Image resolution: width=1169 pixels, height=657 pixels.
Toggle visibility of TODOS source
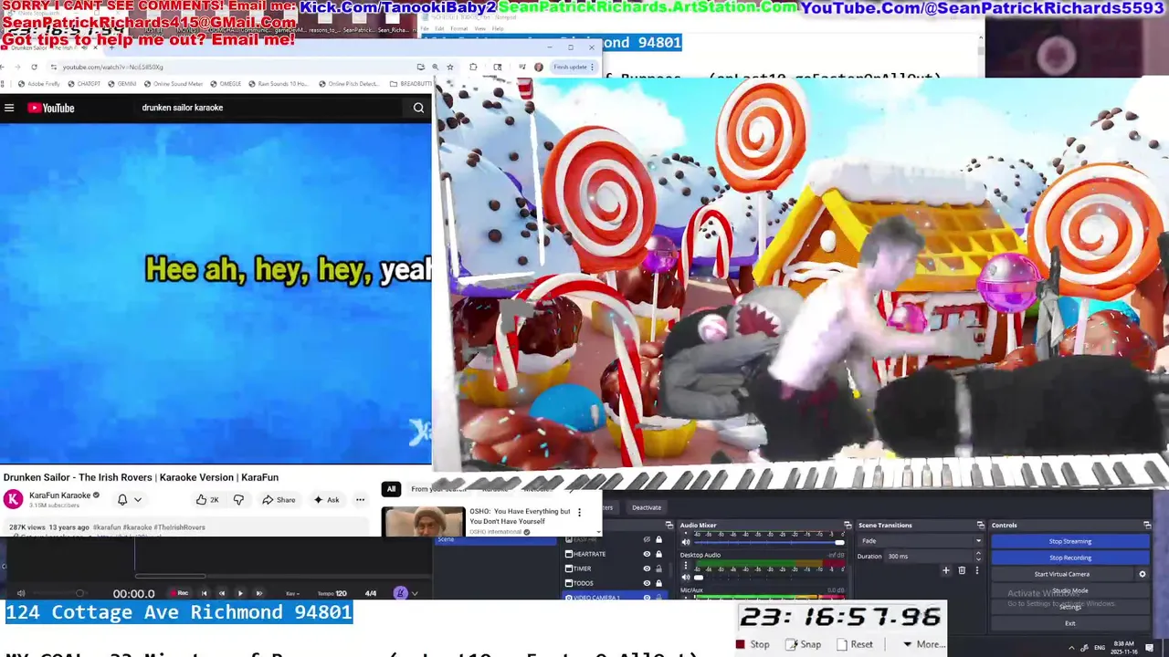tap(647, 583)
